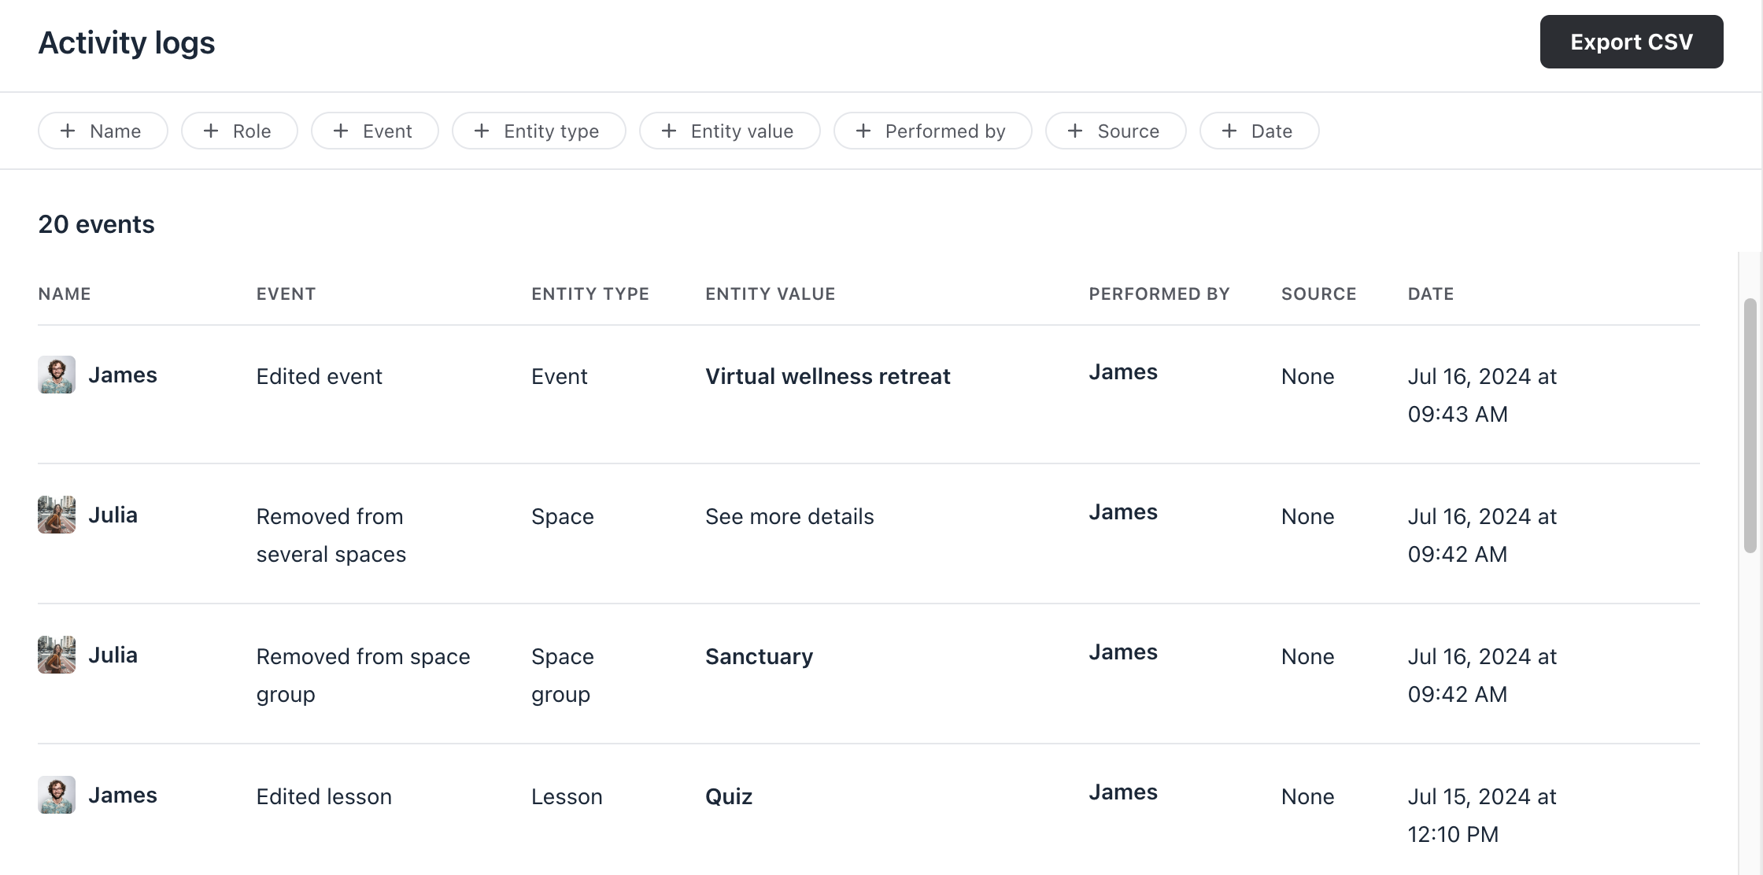Image resolution: width=1763 pixels, height=875 pixels.
Task: Click the plus icon on the Role filter
Action: click(210, 131)
